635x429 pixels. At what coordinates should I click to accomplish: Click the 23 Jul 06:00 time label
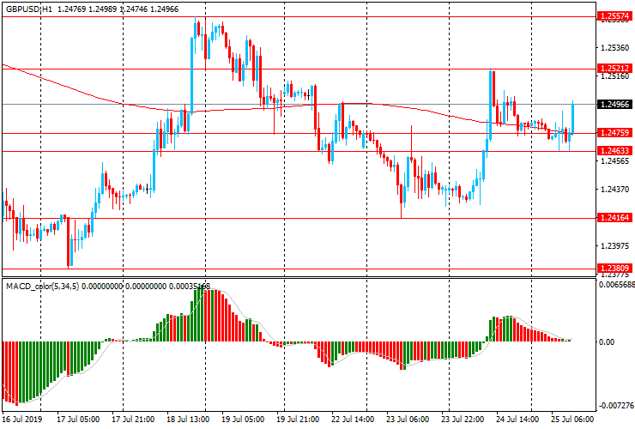(408, 419)
